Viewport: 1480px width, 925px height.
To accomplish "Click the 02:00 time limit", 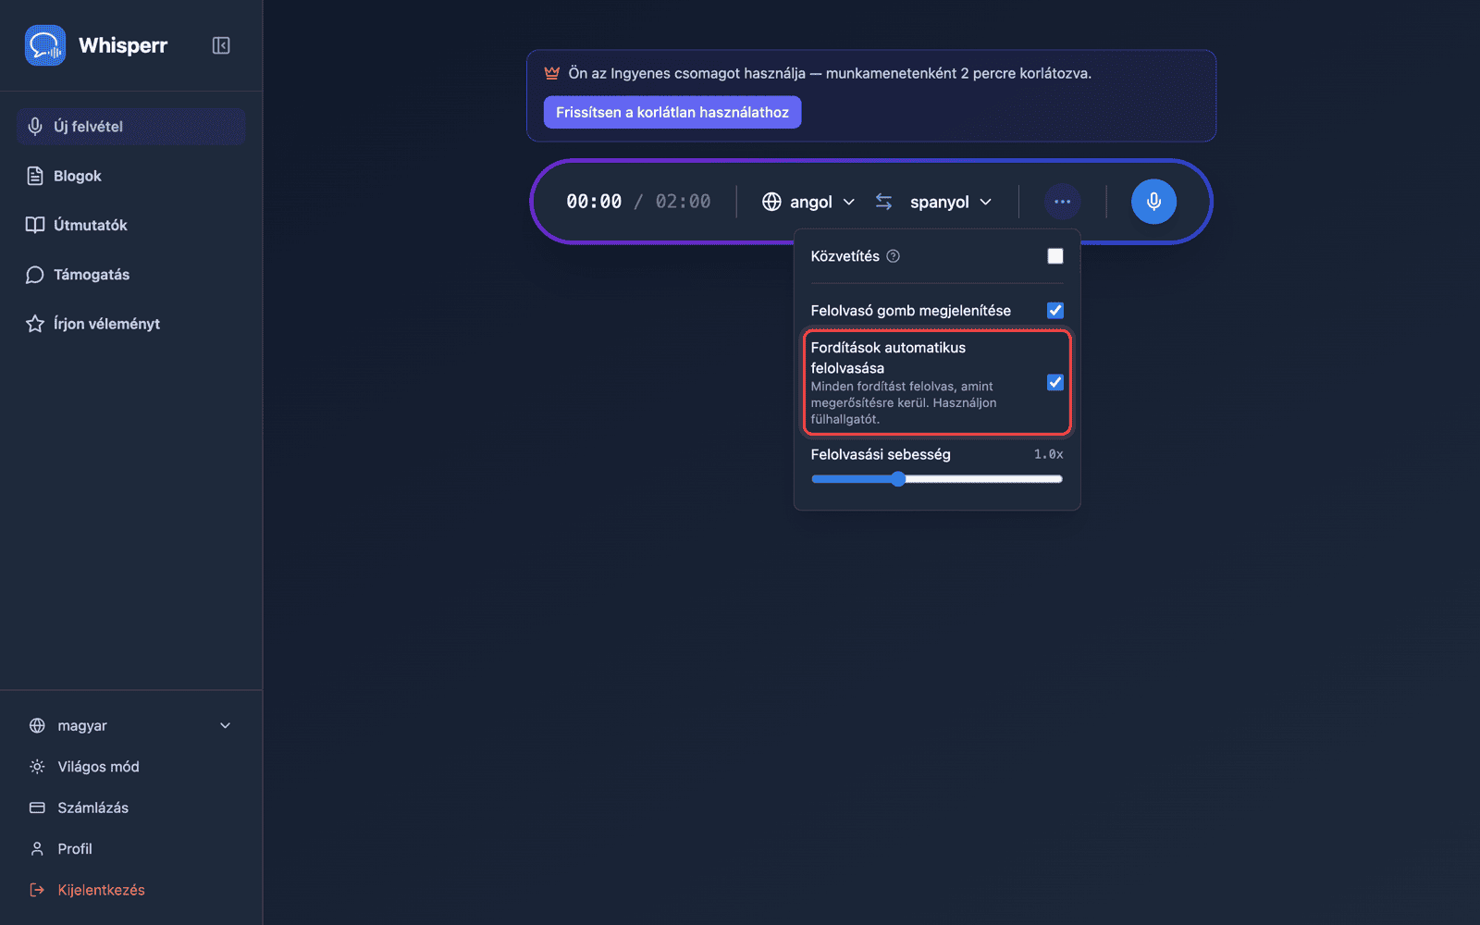I will tap(684, 202).
